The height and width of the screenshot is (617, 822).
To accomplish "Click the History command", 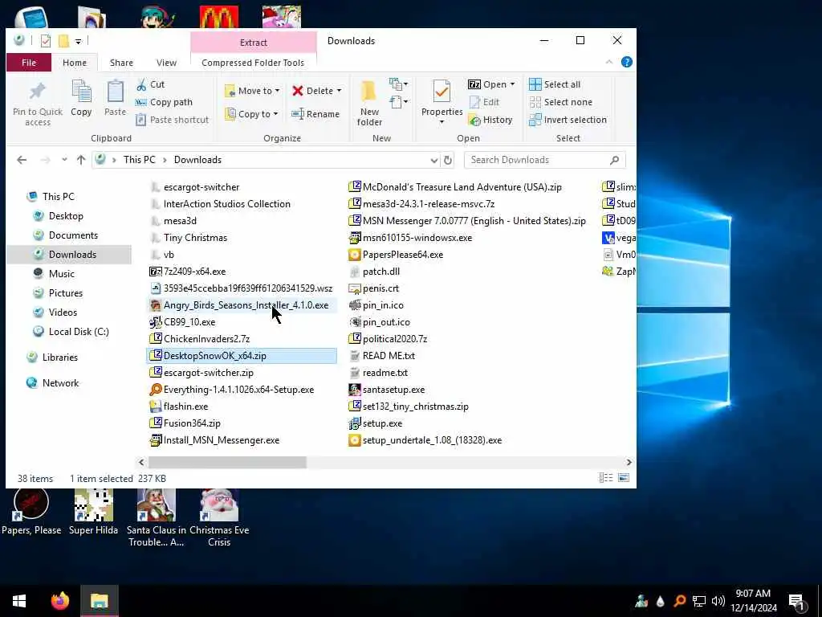I will click(490, 121).
